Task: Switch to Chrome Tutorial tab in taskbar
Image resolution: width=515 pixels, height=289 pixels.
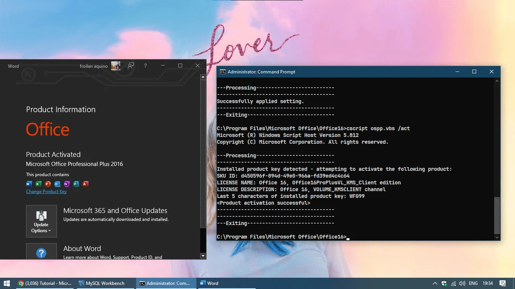Action: pos(45,283)
